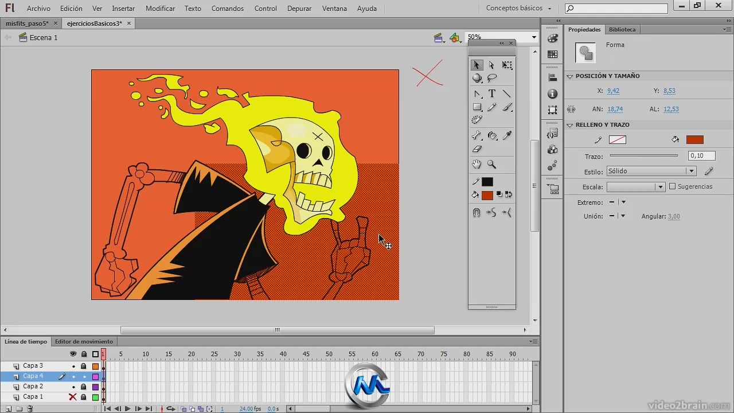Screen dimensions: 734x413
Task: Click the Edit Symbols icon
Action: tap(455, 38)
